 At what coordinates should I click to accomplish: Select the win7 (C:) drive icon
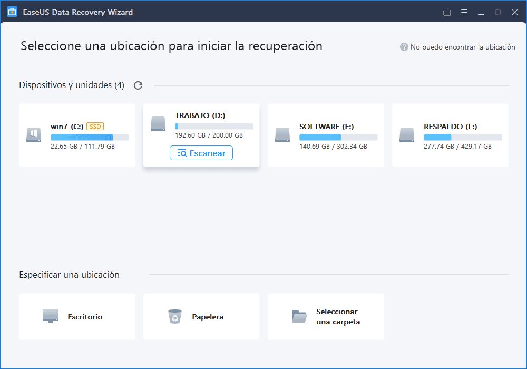point(34,135)
